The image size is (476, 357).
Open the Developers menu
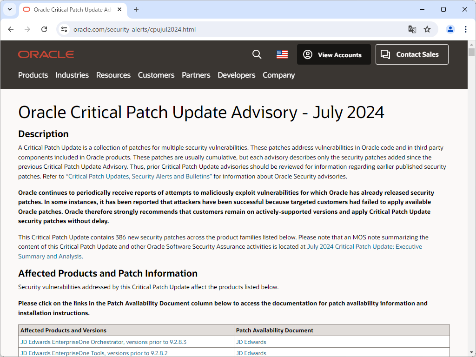click(236, 75)
